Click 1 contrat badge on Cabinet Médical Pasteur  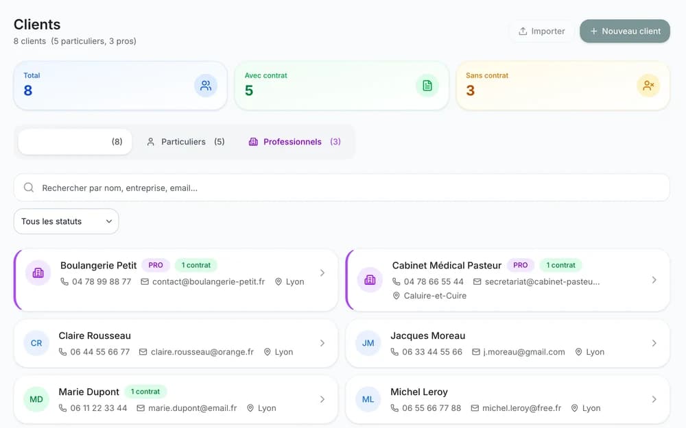coord(561,265)
